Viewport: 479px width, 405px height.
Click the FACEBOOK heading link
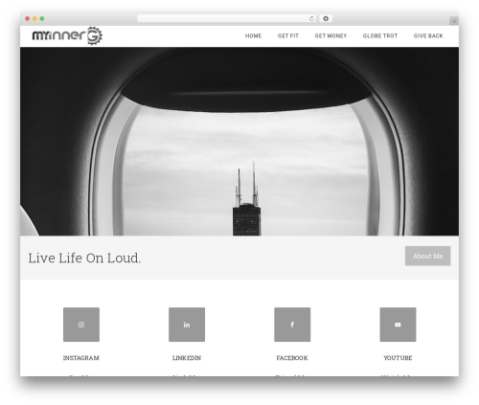coord(292,358)
